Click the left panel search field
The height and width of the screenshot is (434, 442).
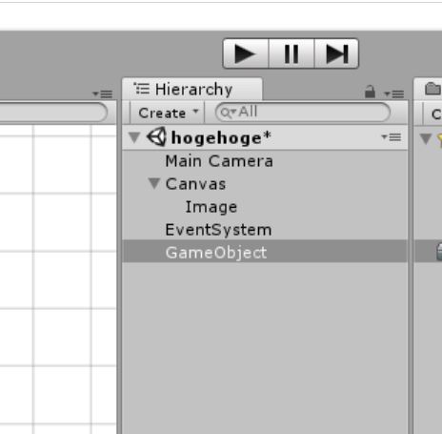pyautogui.click(x=53, y=113)
